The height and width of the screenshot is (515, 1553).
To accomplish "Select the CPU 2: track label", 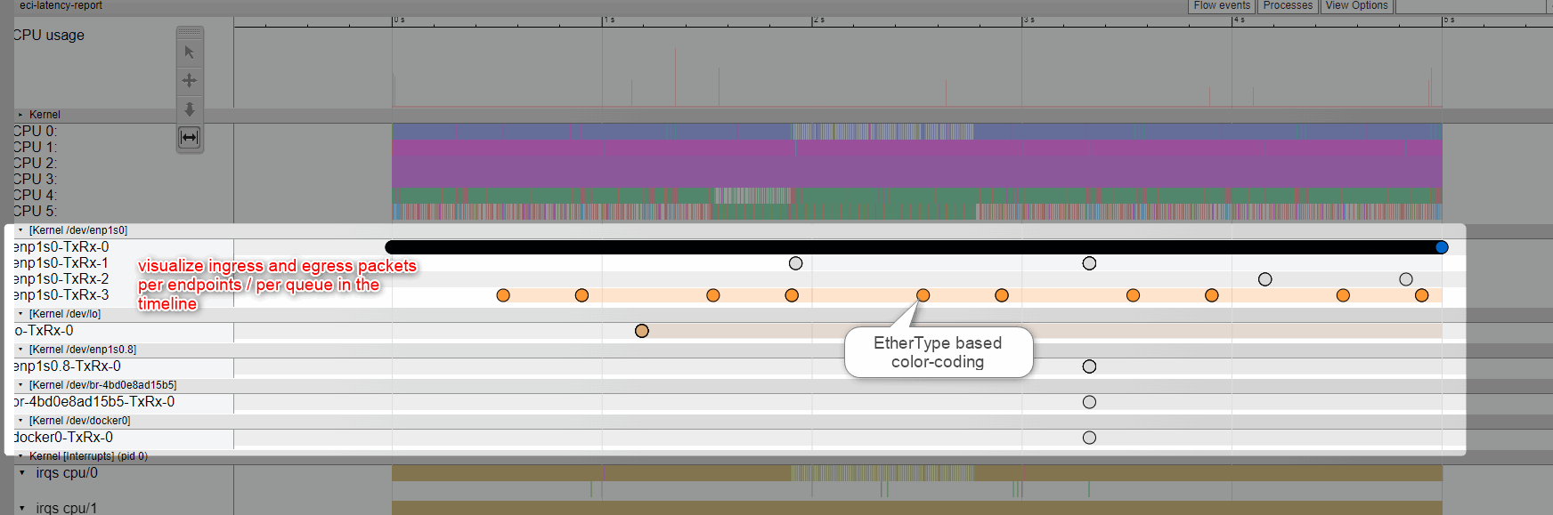I will [x=36, y=164].
